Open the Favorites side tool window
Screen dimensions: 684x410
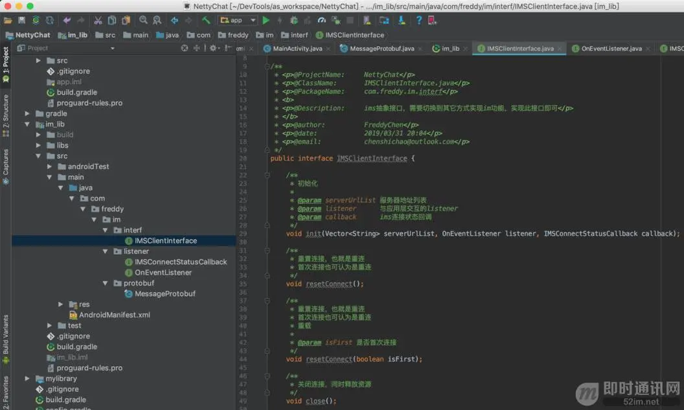tap(6, 391)
